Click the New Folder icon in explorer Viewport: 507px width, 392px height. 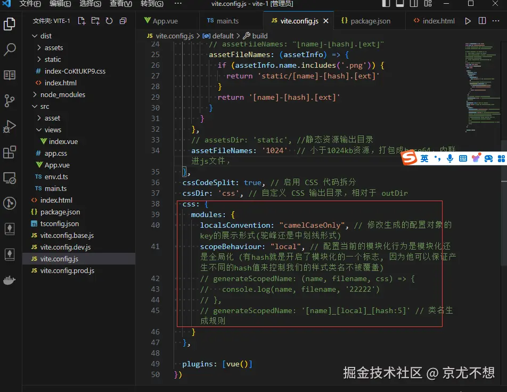[x=95, y=21]
